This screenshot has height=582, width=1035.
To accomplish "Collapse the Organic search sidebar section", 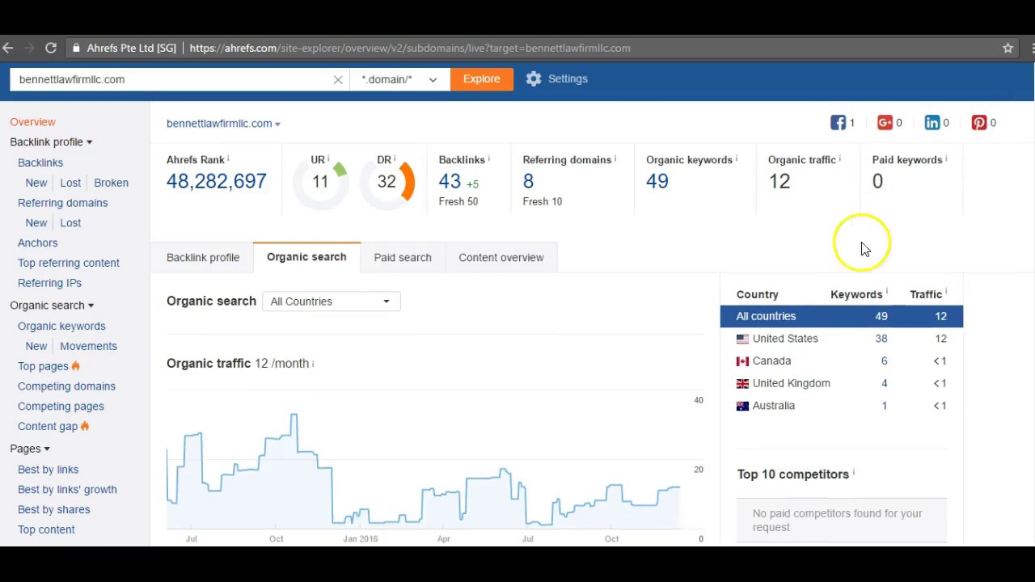I will tap(52, 306).
